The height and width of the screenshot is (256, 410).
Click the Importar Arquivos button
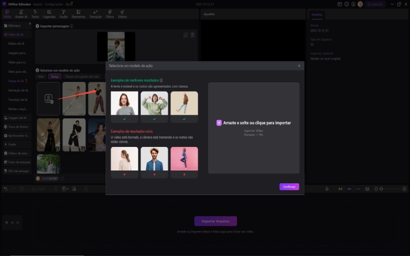click(215, 221)
